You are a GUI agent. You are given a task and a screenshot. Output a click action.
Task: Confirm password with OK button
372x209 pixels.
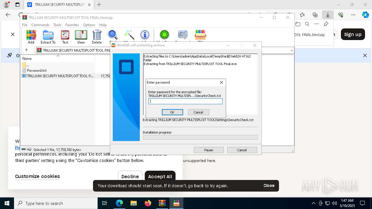pos(172,112)
